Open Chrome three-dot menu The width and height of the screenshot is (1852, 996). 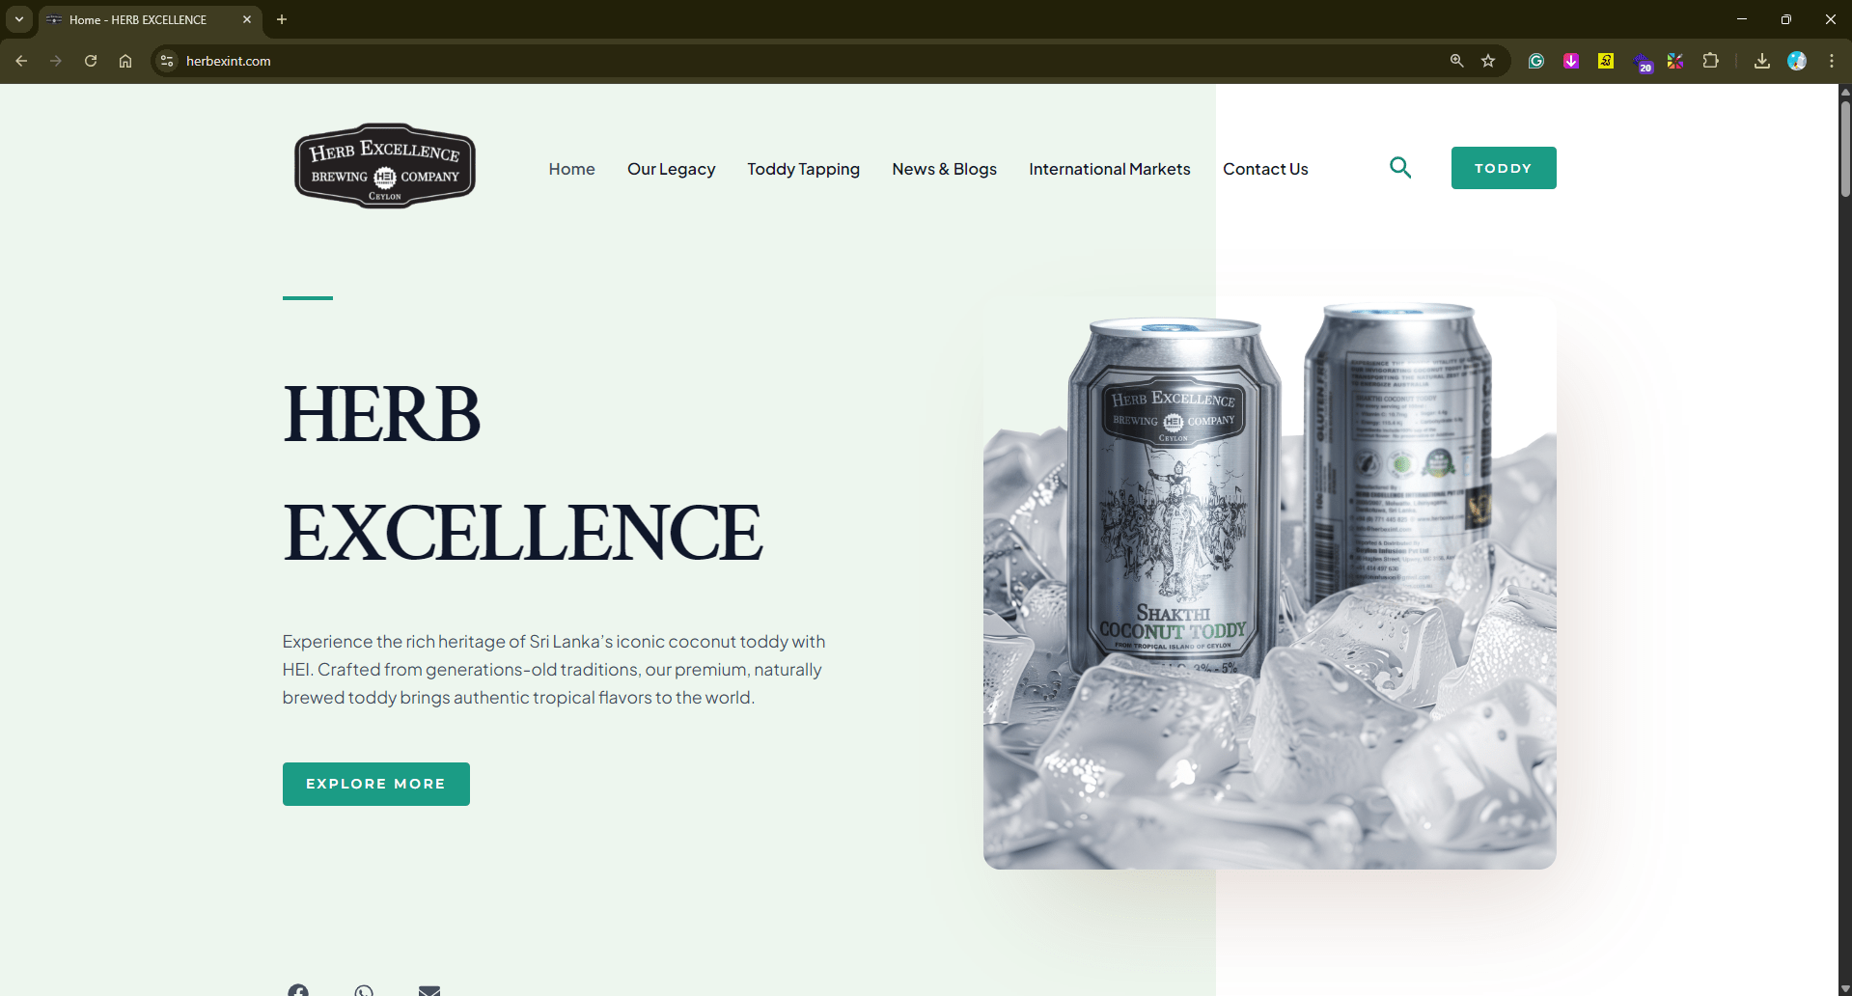pos(1832,61)
